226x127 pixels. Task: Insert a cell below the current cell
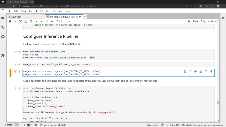point(206,72)
